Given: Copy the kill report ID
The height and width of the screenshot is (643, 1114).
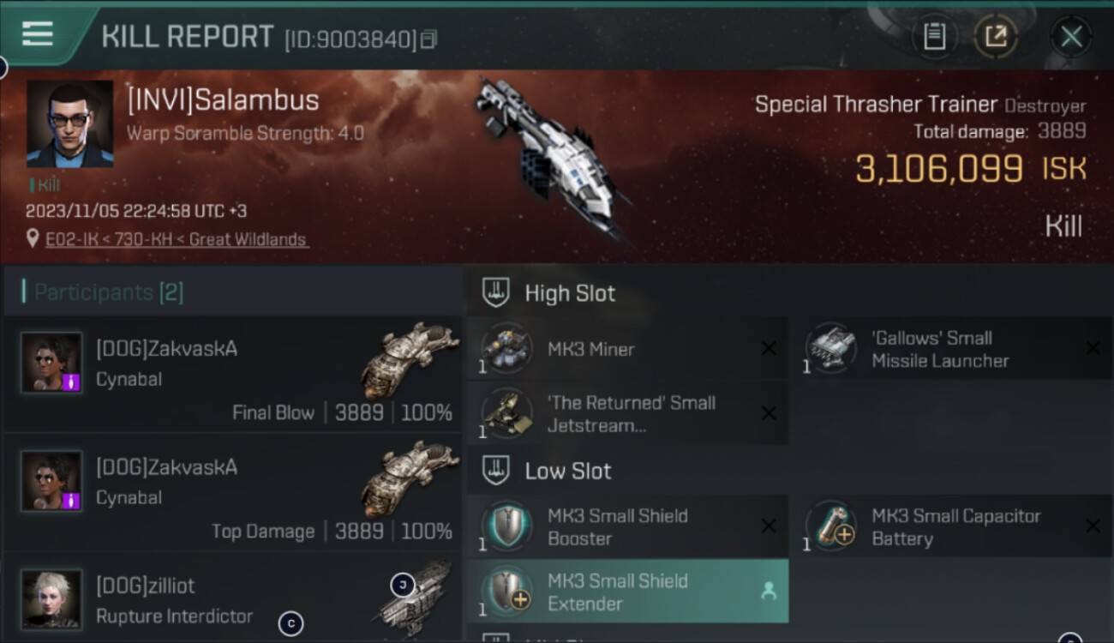Looking at the screenshot, I should tap(428, 39).
